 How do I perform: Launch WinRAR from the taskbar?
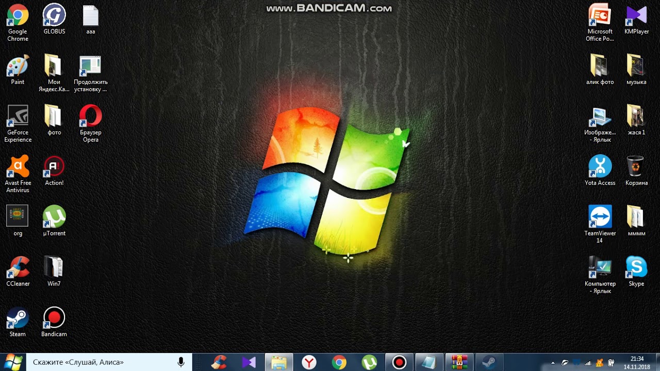coord(459,362)
